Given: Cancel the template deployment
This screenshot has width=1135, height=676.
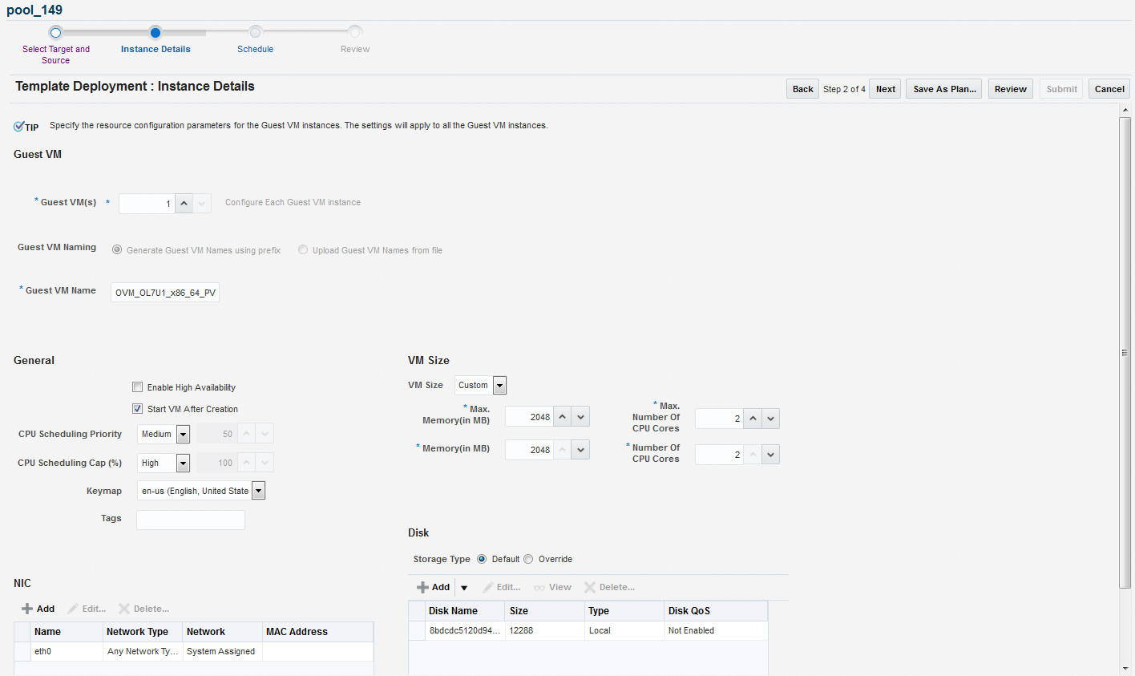Looking at the screenshot, I should click(1109, 89).
